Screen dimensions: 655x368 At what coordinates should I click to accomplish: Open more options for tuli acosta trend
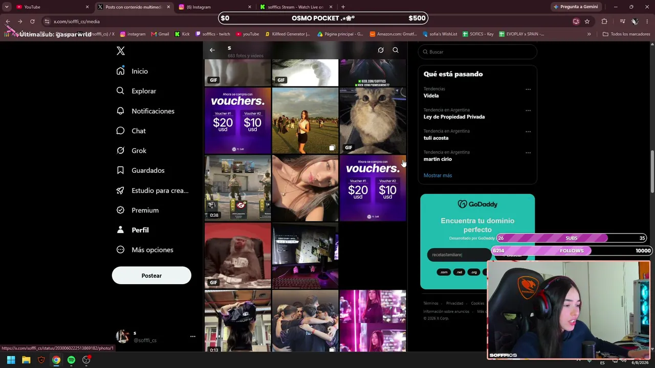(x=528, y=131)
